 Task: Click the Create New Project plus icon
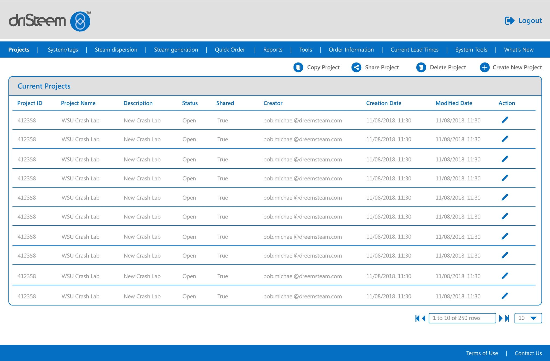(484, 67)
